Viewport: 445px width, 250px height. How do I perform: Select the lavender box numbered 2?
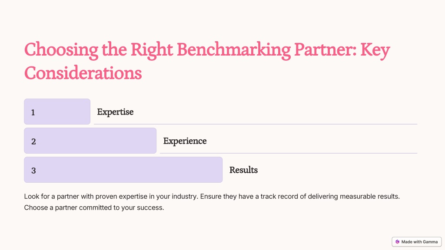90,141
